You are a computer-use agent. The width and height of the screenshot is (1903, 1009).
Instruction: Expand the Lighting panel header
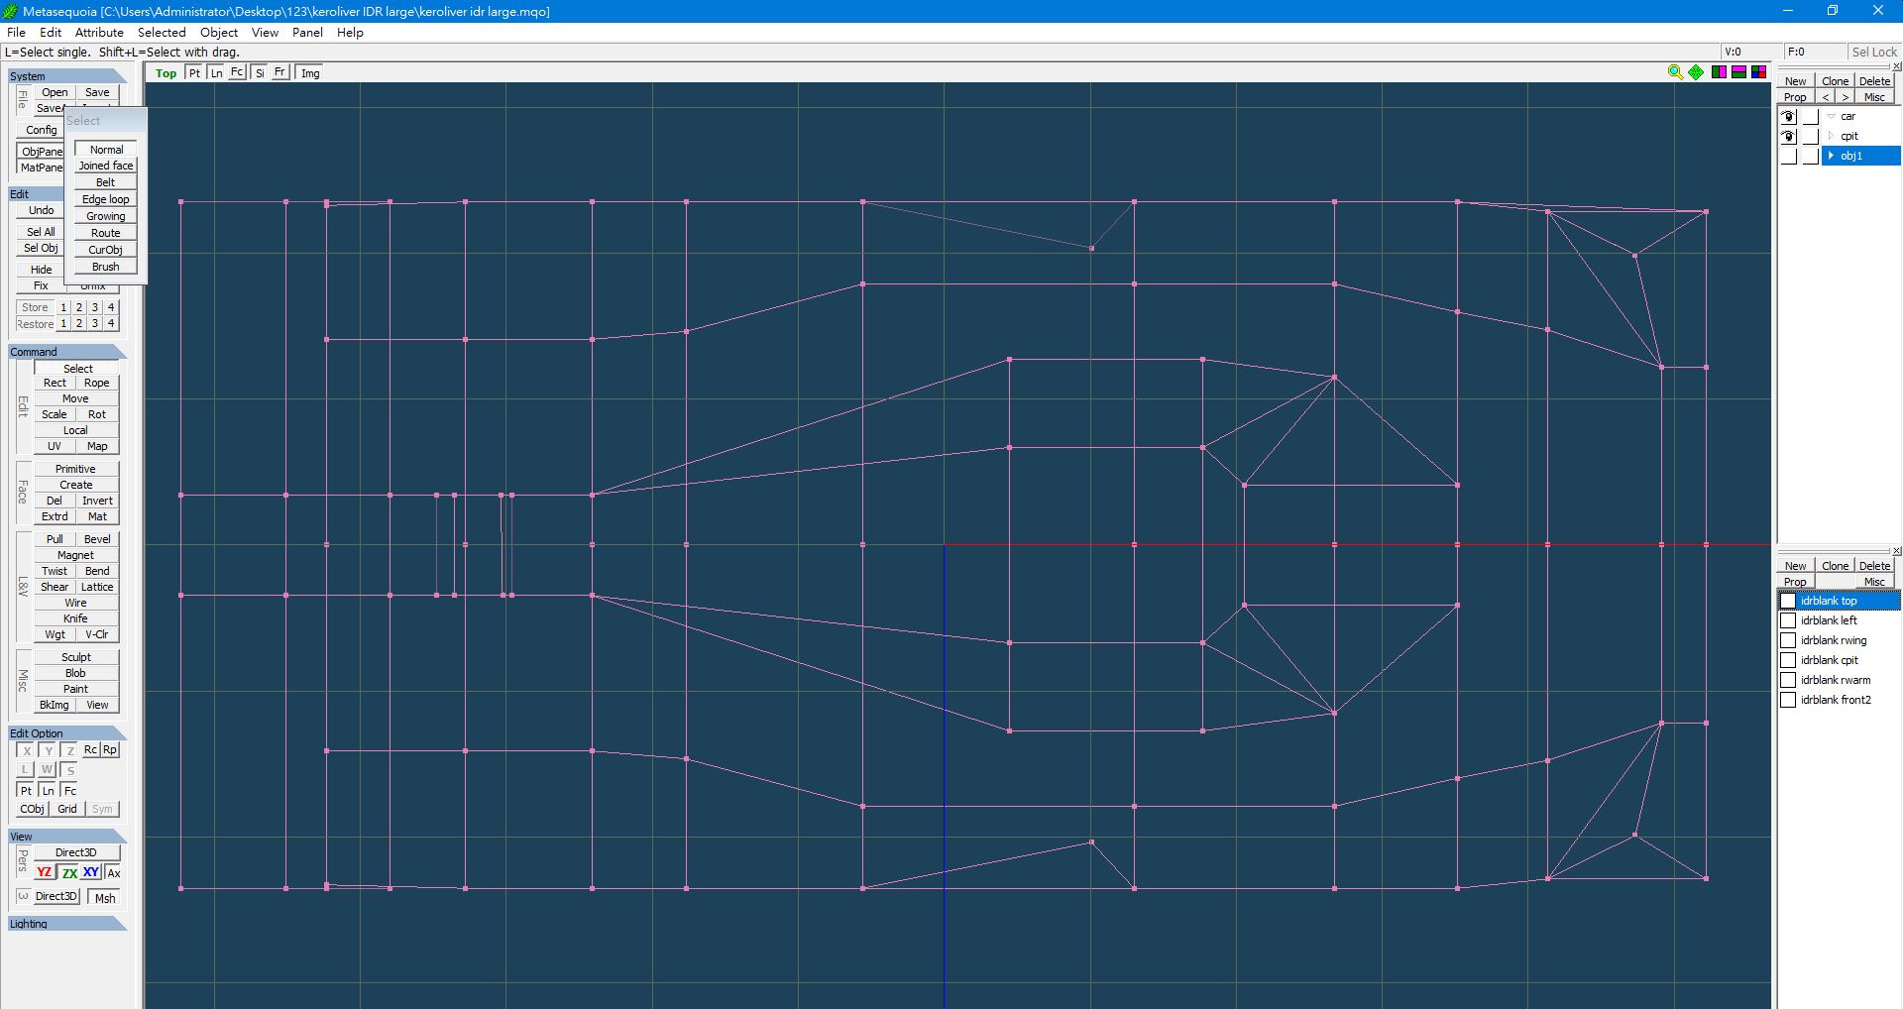67,924
